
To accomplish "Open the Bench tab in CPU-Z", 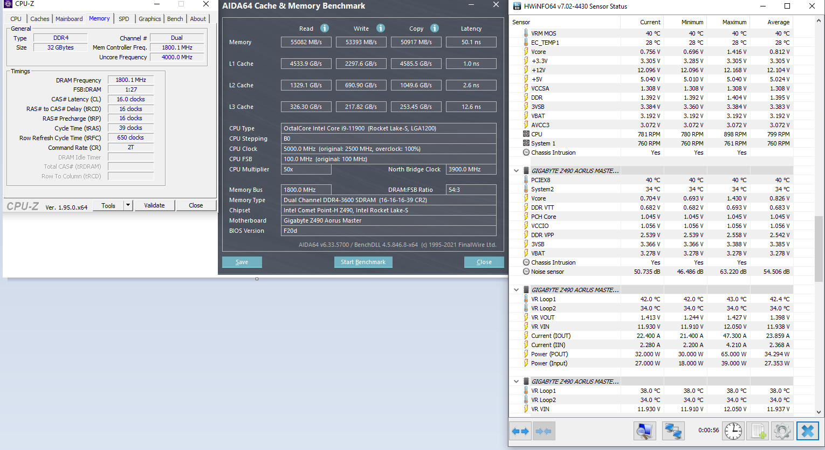I will click(x=175, y=19).
